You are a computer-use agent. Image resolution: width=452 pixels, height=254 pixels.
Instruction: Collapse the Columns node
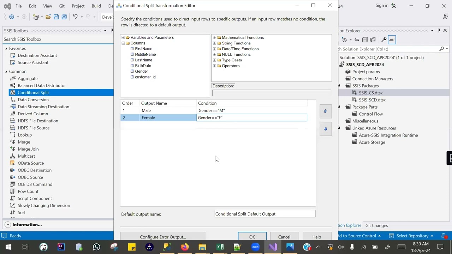[123, 43]
